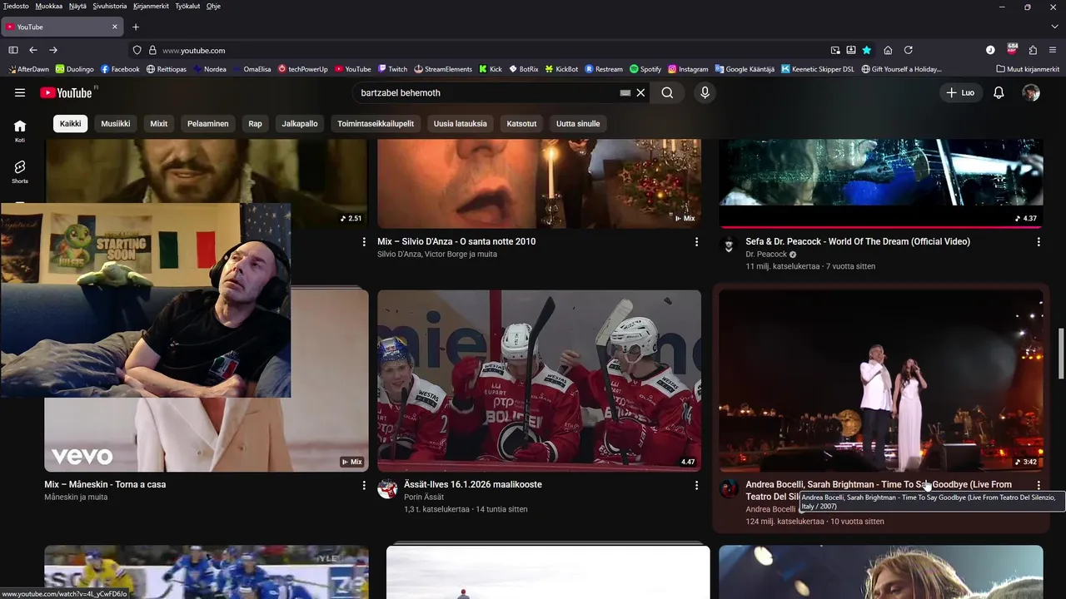Viewport: 1066px width, 599px height.
Task: Select the Uusia latauksia filter chip
Action: coord(461,123)
